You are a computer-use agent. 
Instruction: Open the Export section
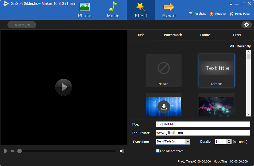tap(169, 10)
